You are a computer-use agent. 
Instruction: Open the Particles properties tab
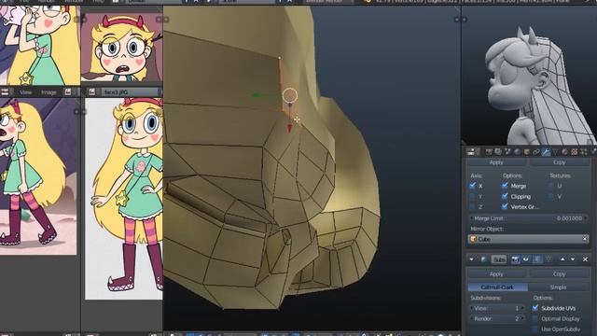coord(584,152)
